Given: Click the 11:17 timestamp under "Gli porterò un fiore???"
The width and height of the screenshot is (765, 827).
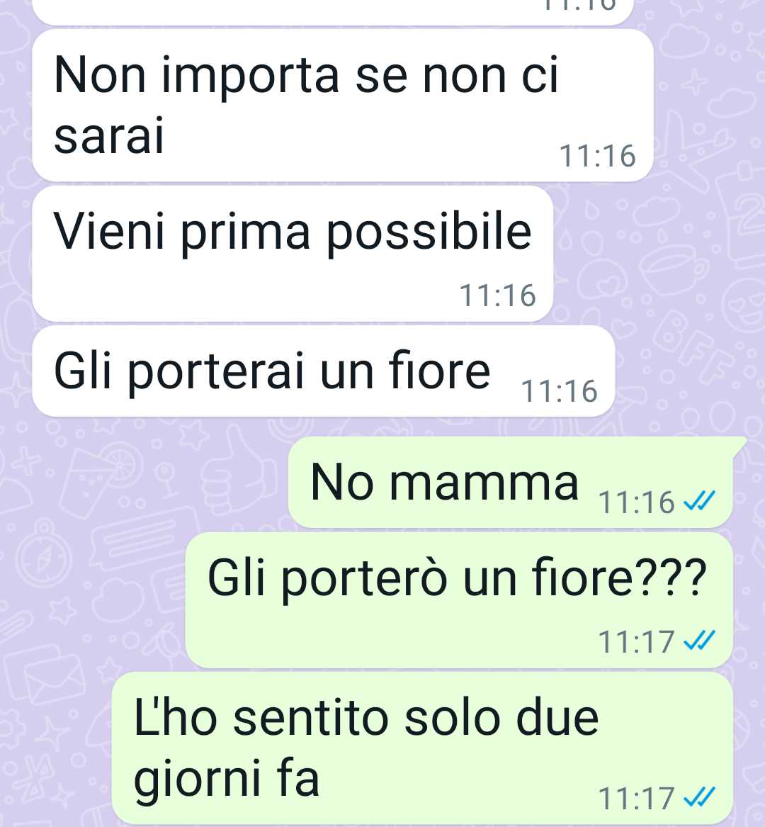Looking at the screenshot, I should [x=637, y=641].
